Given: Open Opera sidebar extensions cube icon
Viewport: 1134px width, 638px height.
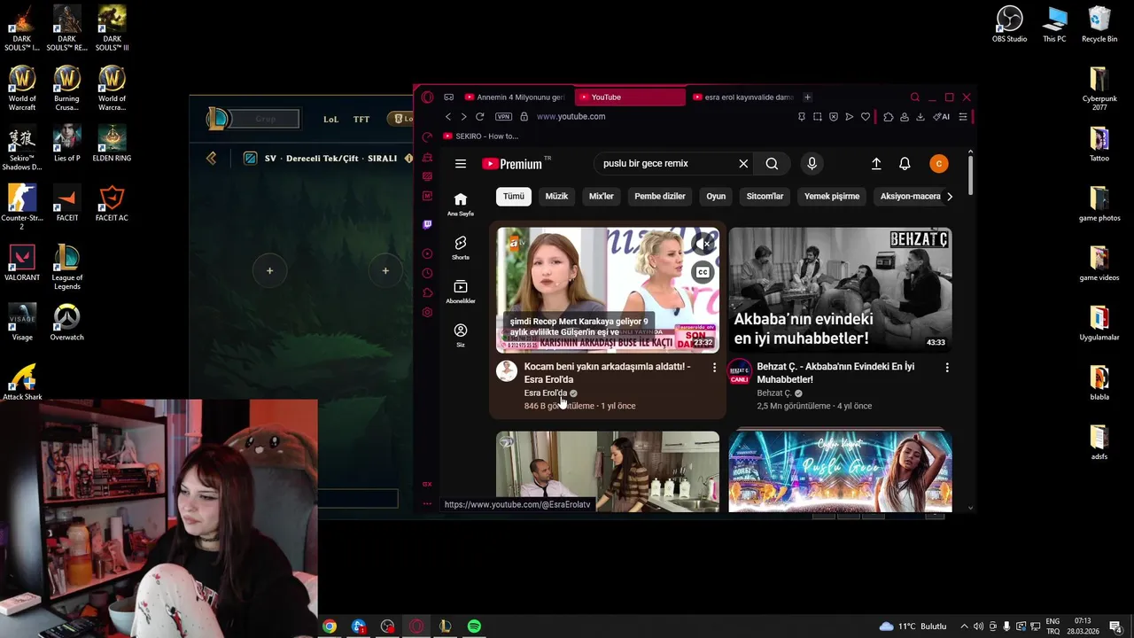Looking at the screenshot, I should click(428, 292).
